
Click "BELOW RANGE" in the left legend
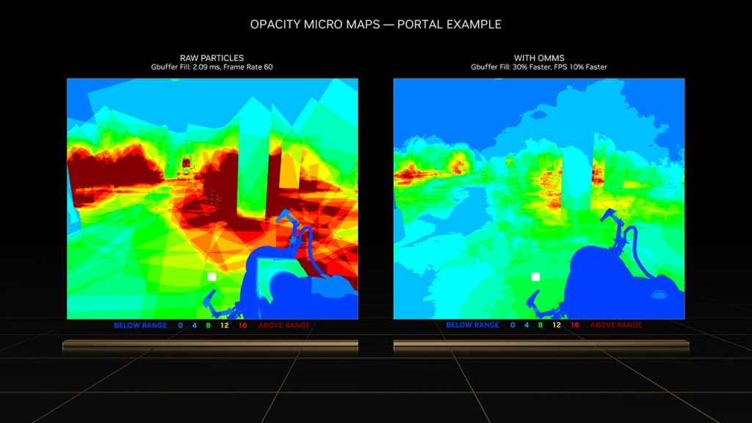point(140,325)
